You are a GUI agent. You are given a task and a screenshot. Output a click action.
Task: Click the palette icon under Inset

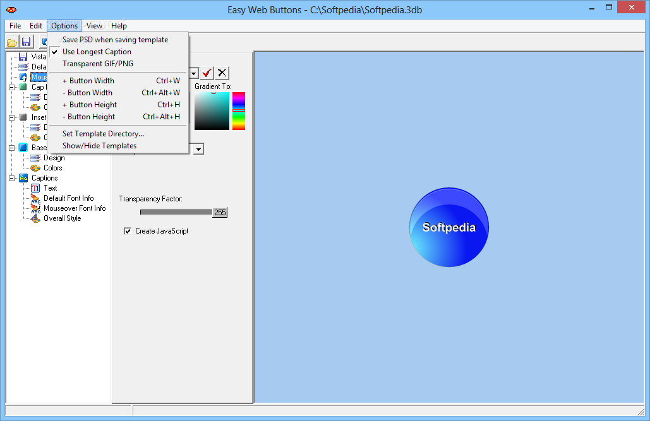[35, 138]
